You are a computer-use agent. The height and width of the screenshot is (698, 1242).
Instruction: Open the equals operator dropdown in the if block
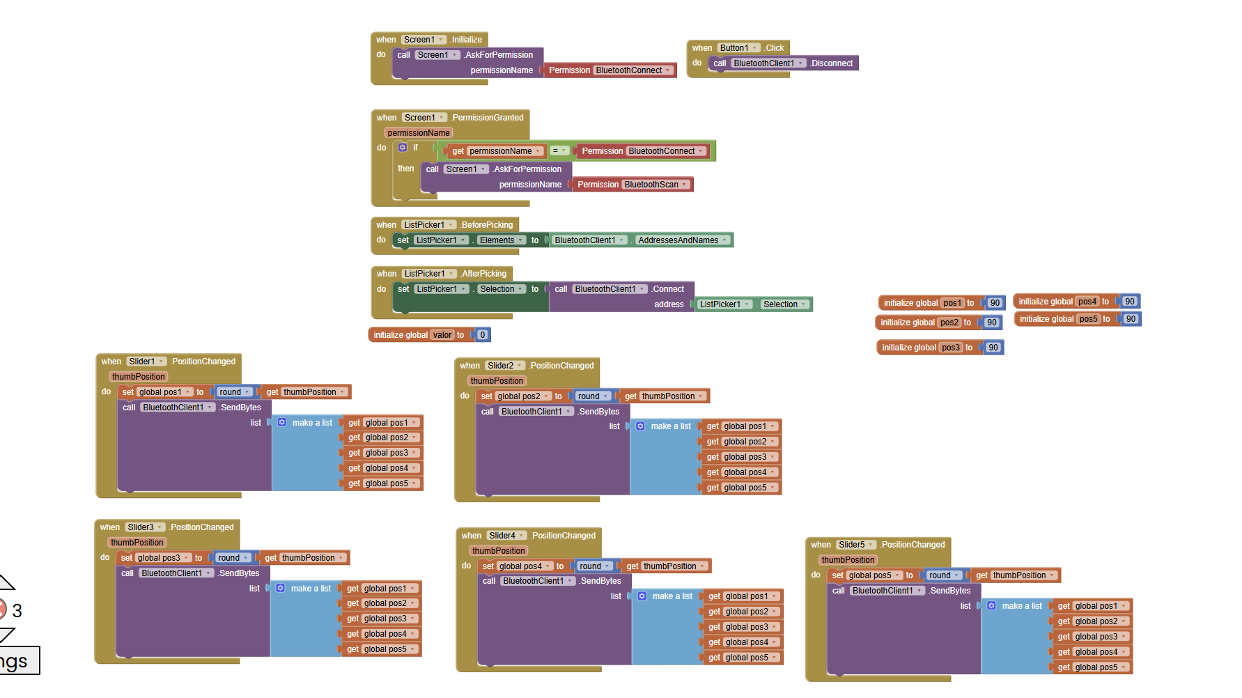[559, 151]
